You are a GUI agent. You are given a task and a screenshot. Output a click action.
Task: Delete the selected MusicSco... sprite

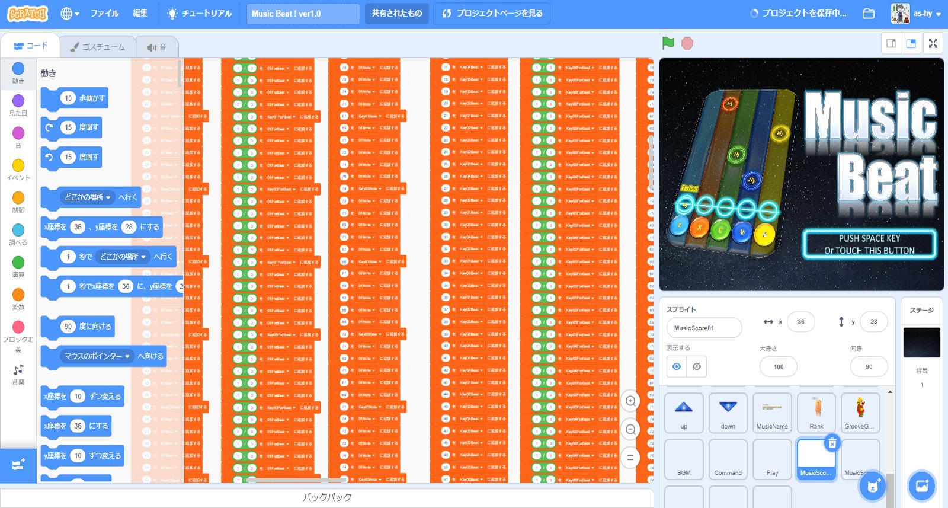[832, 443]
